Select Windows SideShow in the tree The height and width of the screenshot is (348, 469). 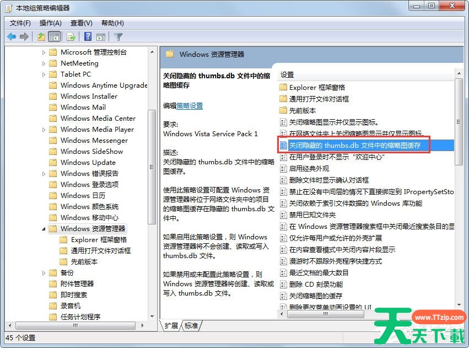[91, 152]
